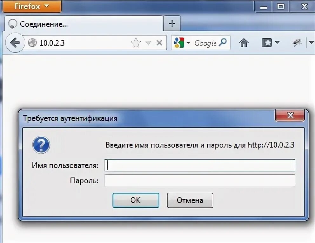This screenshot has width=315, height=243.
Task: Open the Bookmarks toolbar button
Action: pos(267,43)
